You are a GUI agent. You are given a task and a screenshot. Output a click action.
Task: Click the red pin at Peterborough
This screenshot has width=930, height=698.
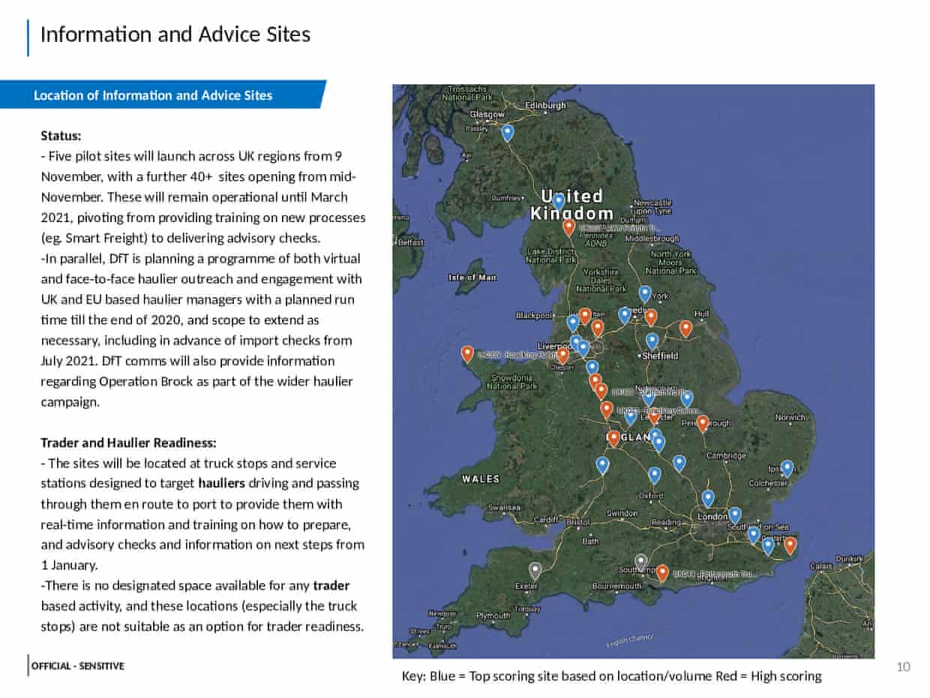[x=703, y=423]
